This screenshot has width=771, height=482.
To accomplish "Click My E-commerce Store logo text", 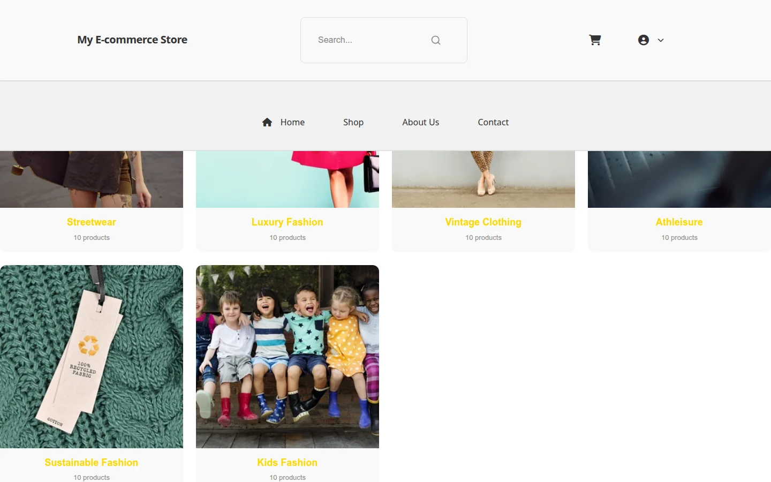I will pos(132,40).
